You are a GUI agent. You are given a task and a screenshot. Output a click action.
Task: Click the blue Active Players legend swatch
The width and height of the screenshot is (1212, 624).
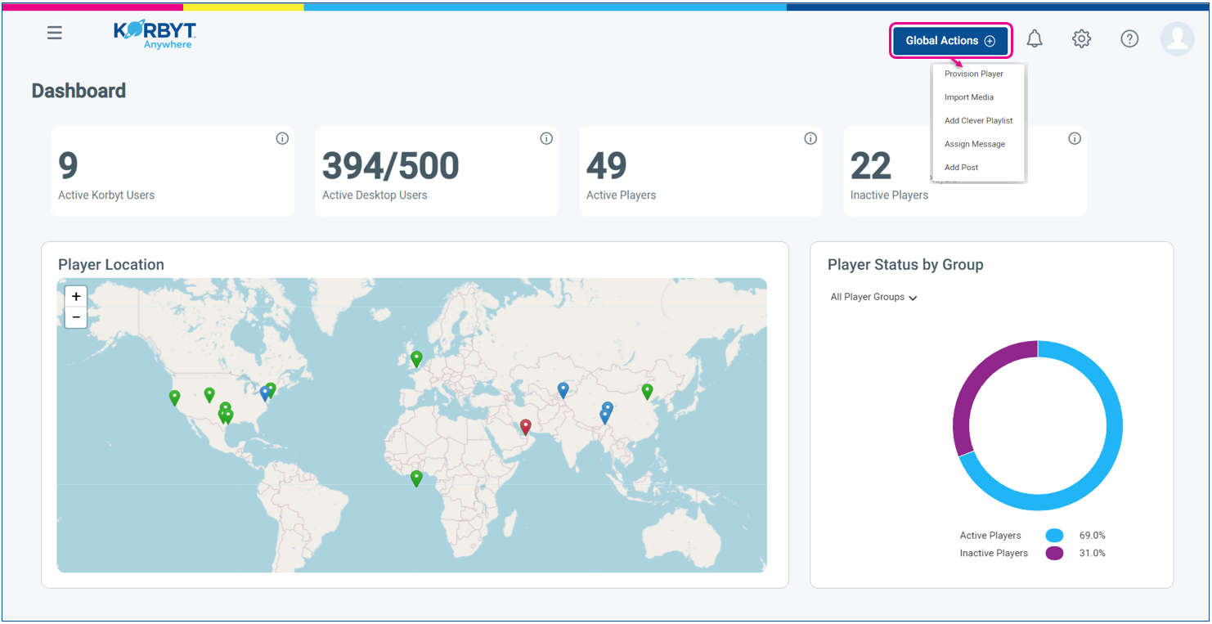[1054, 536]
